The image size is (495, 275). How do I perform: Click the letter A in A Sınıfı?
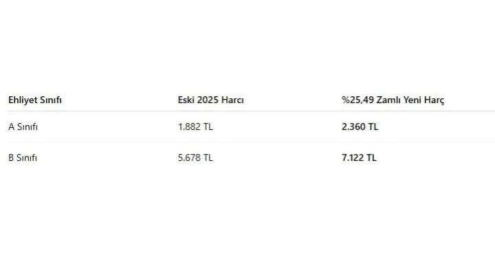point(11,126)
